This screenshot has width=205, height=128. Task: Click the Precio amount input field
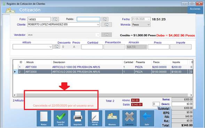[x=158, y=47]
